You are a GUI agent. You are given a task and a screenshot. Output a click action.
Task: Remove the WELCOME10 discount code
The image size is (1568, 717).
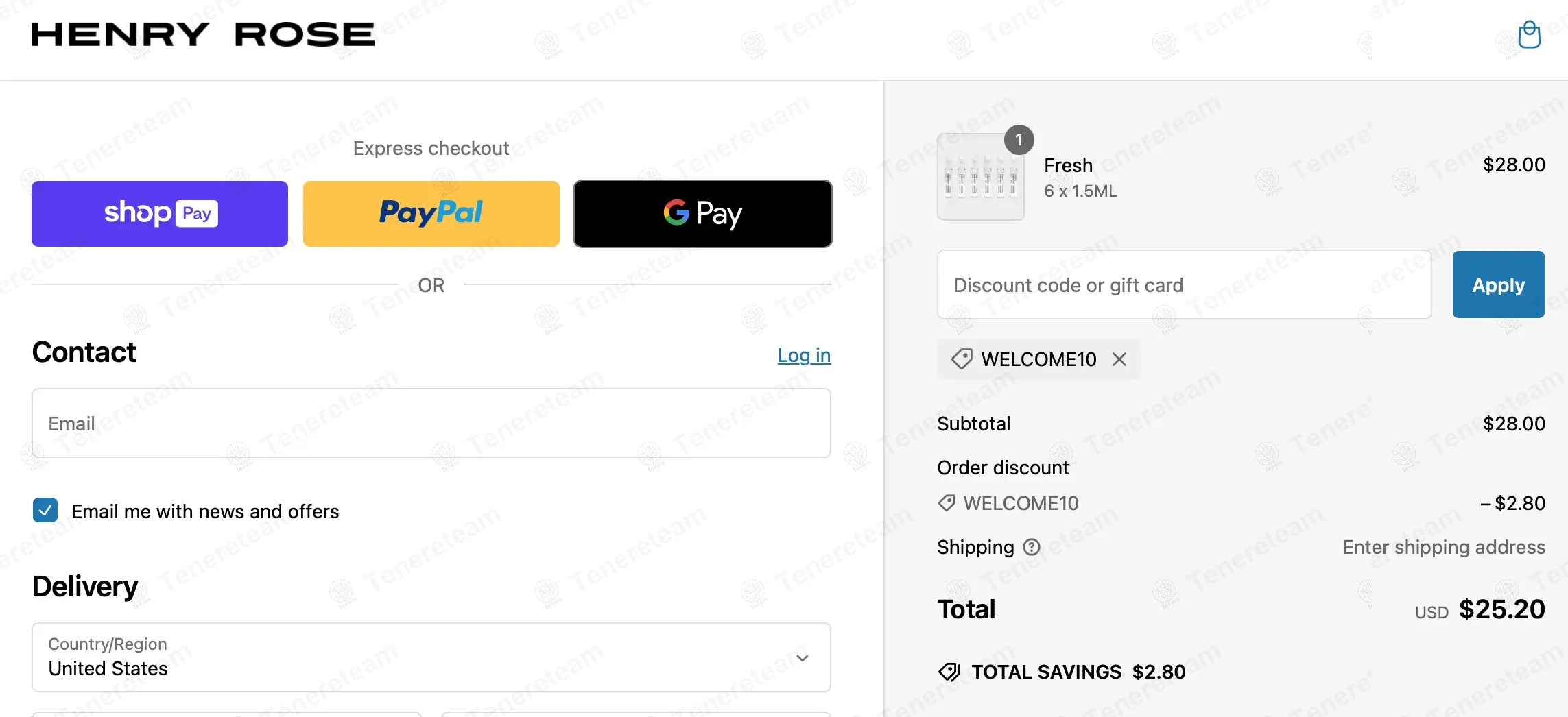(1119, 359)
